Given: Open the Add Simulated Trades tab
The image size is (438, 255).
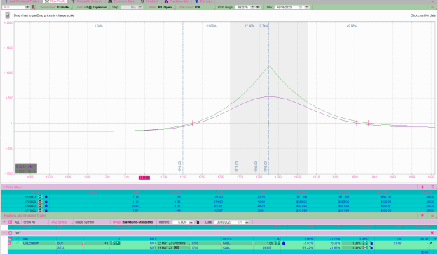Looking at the screenshot, I should 22,1.
